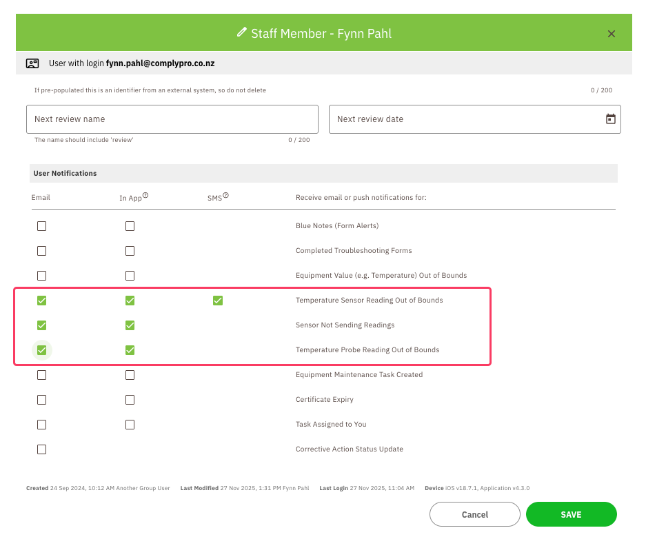The image size is (646, 548).
Task: Enable Email for Blue Notes (Form Alerts)
Action: point(41,226)
